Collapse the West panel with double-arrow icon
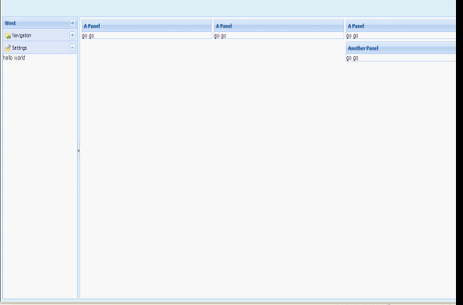463x305 pixels. 72,23
